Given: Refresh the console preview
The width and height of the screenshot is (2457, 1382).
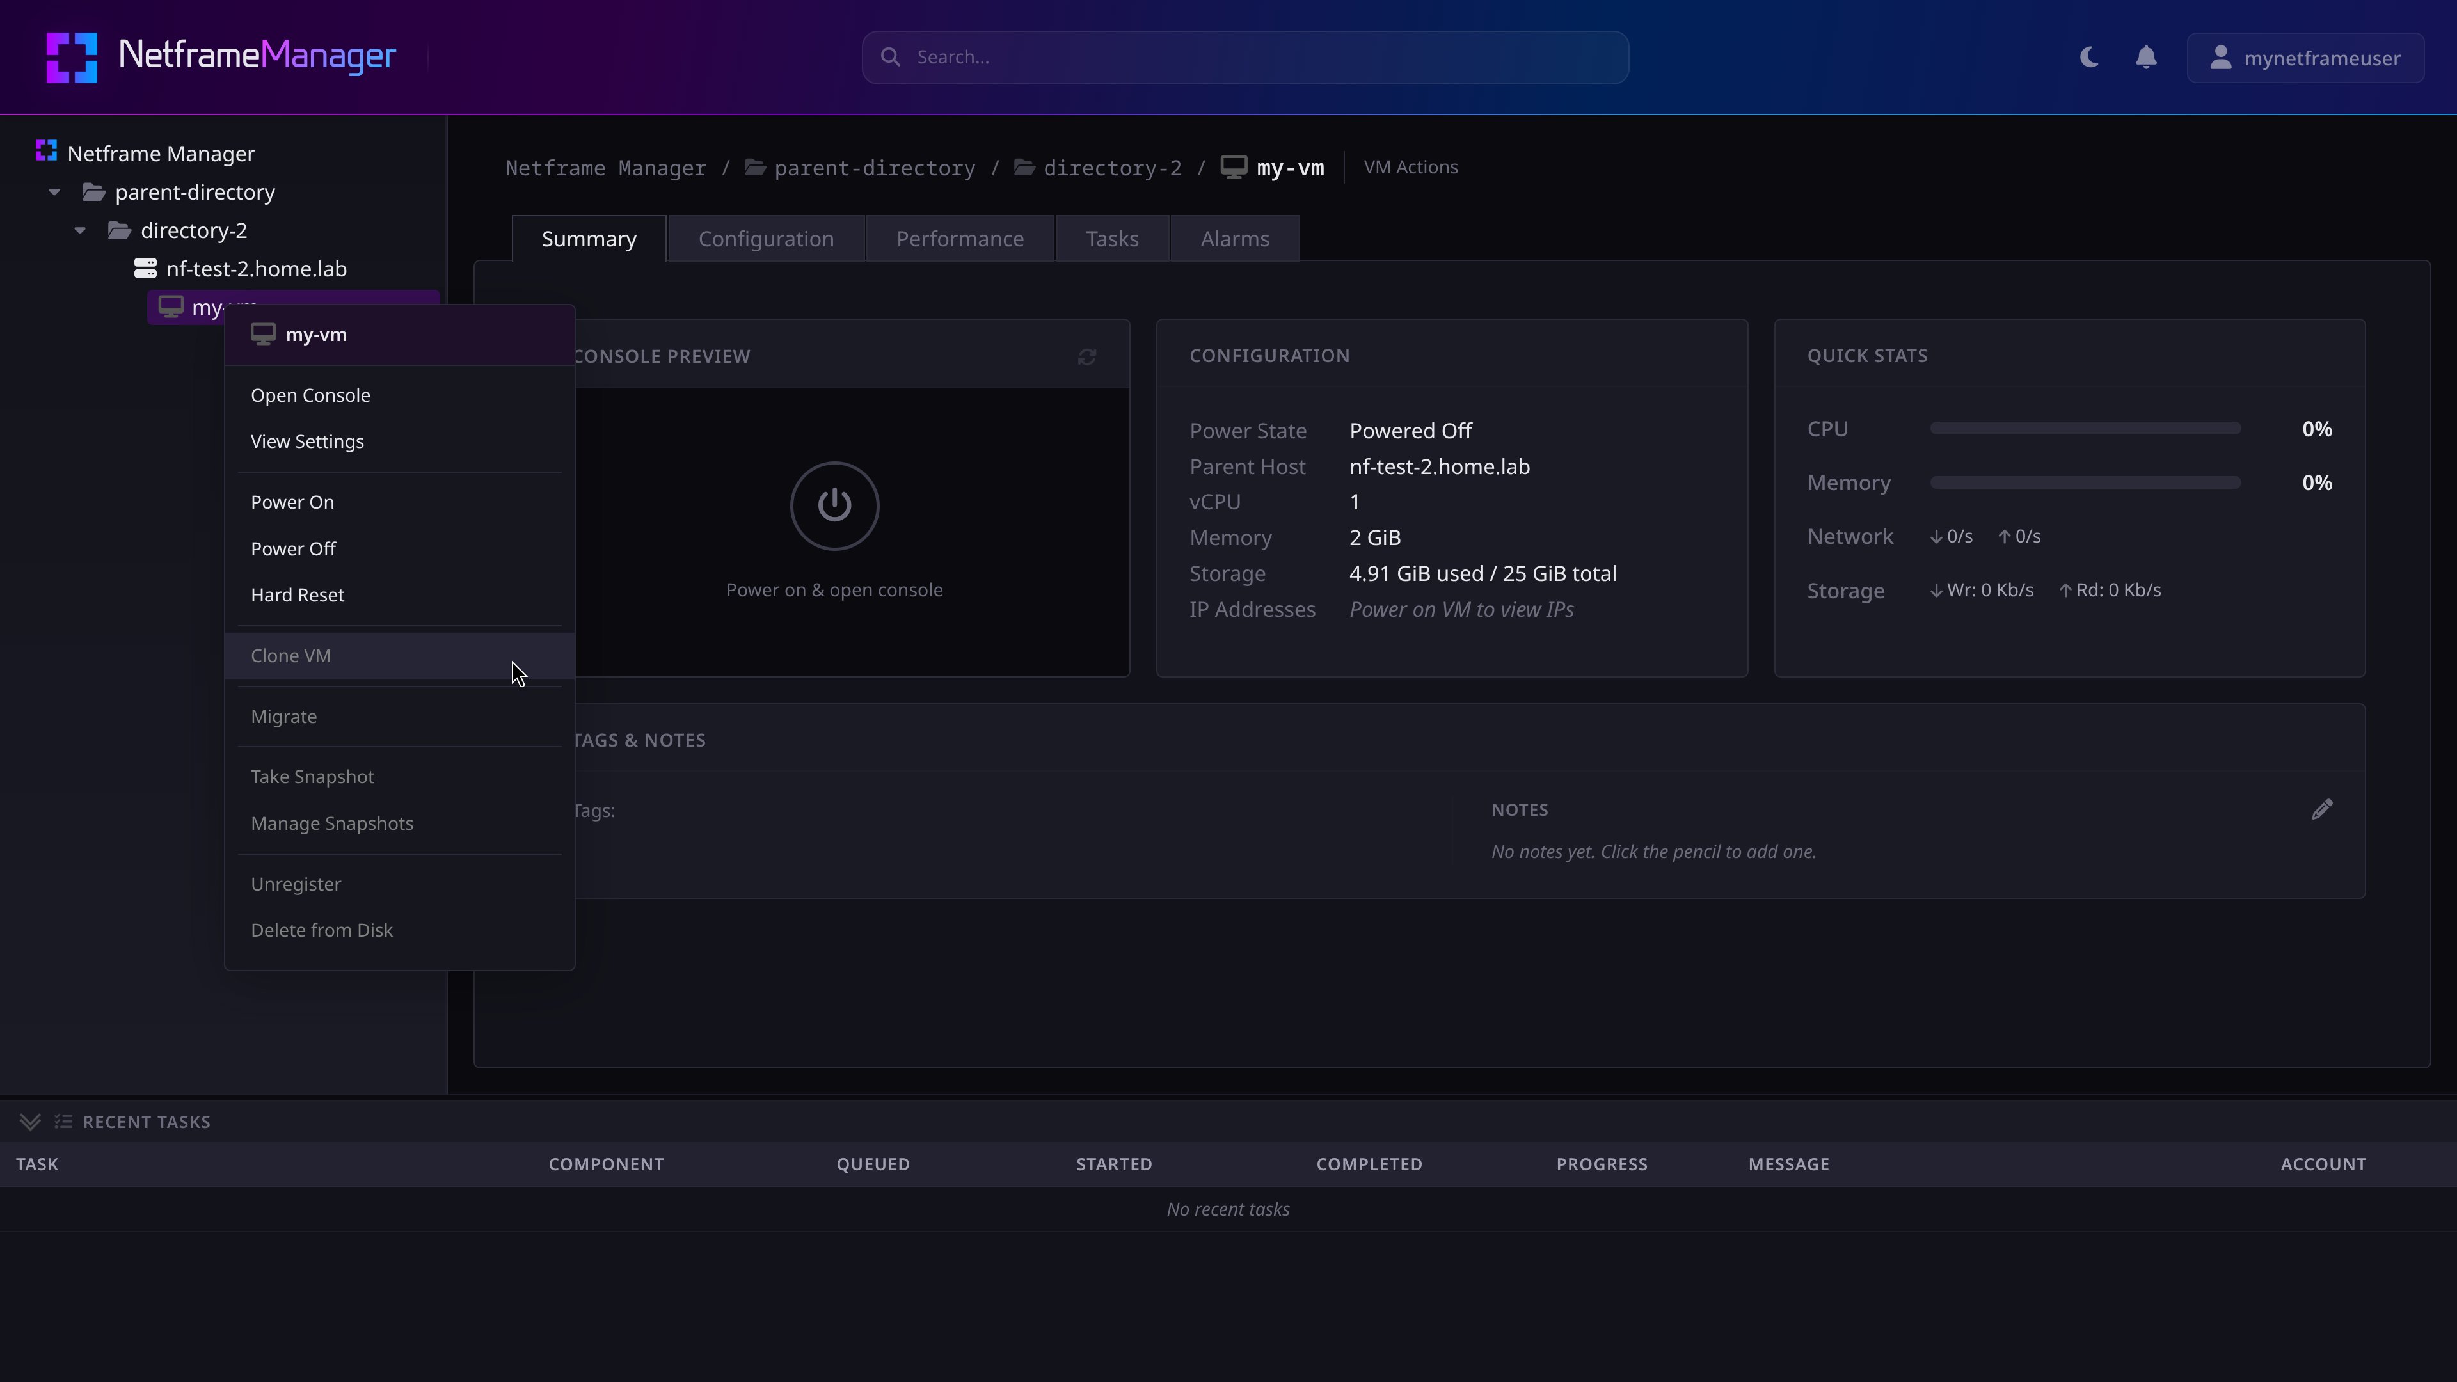Looking at the screenshot, I should [x=1086, y=357].
